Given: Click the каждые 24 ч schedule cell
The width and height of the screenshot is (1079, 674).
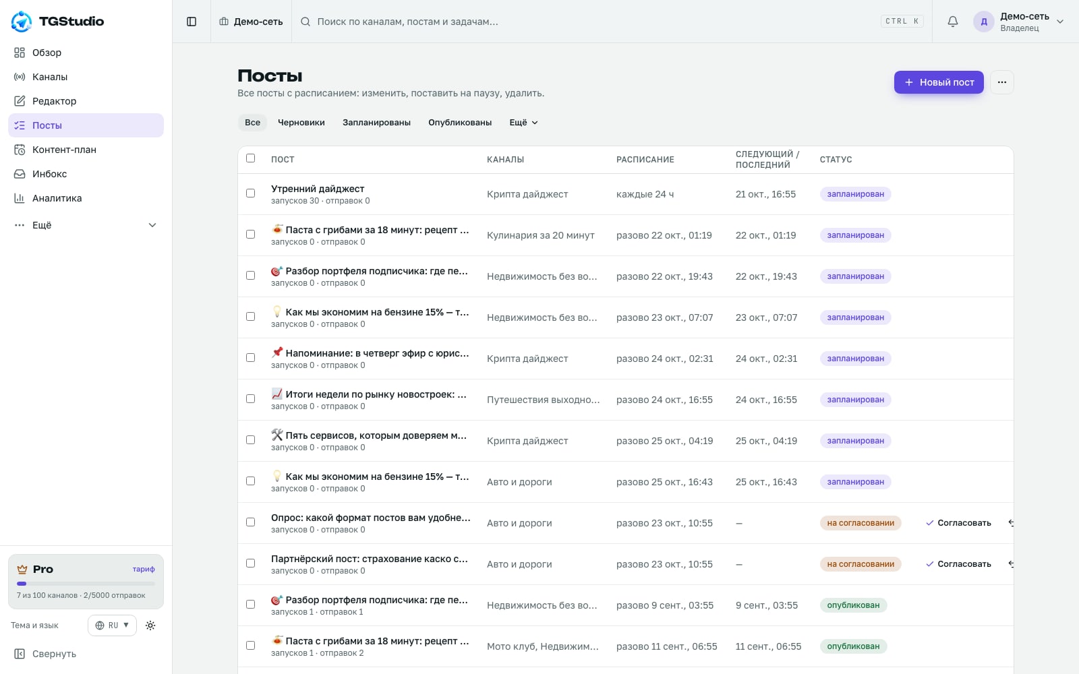Looking at the screenshot, I should click(x=645, y=194).
